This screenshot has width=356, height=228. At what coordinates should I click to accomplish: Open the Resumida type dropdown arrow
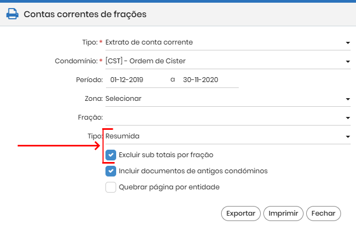coord(347,136)
